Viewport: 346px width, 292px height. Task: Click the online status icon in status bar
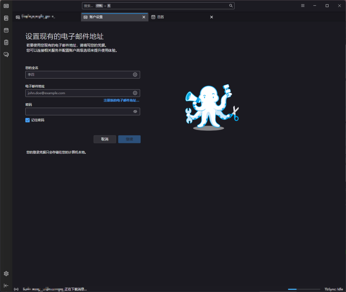point(16,289)
